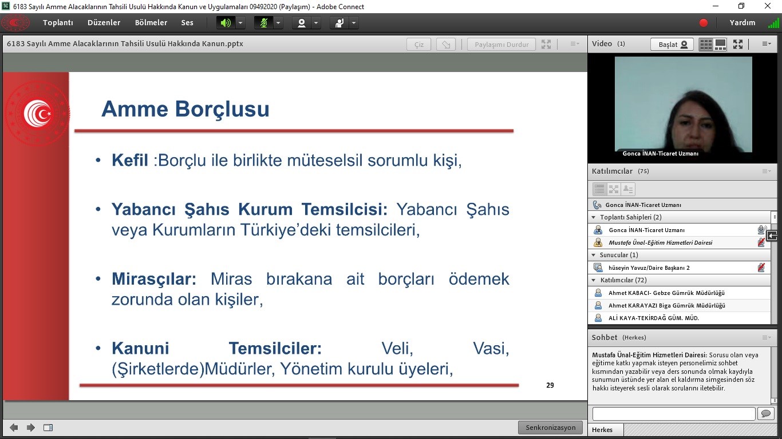
Task: Open webcam options dropdown arrow
Action: [x=316, y=23]
